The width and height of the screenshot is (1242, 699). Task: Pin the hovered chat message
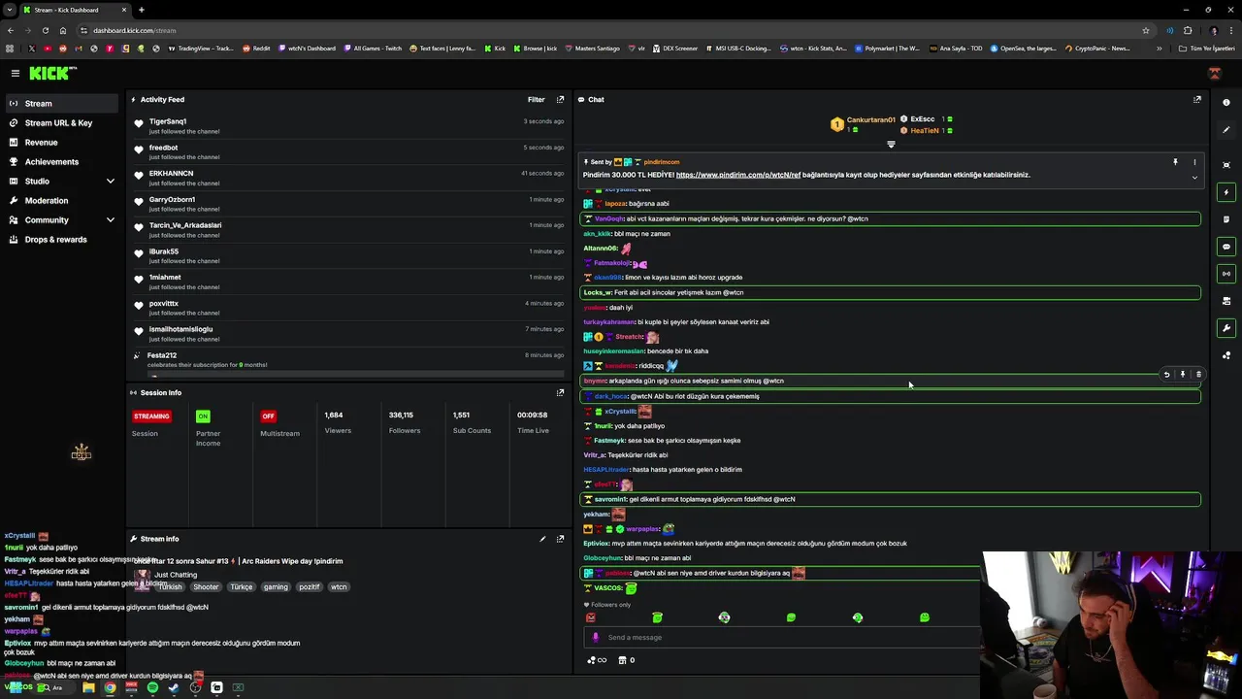(1182, 374)
